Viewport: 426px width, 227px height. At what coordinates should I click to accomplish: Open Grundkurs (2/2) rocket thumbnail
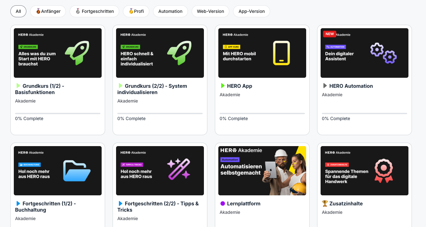160,53
